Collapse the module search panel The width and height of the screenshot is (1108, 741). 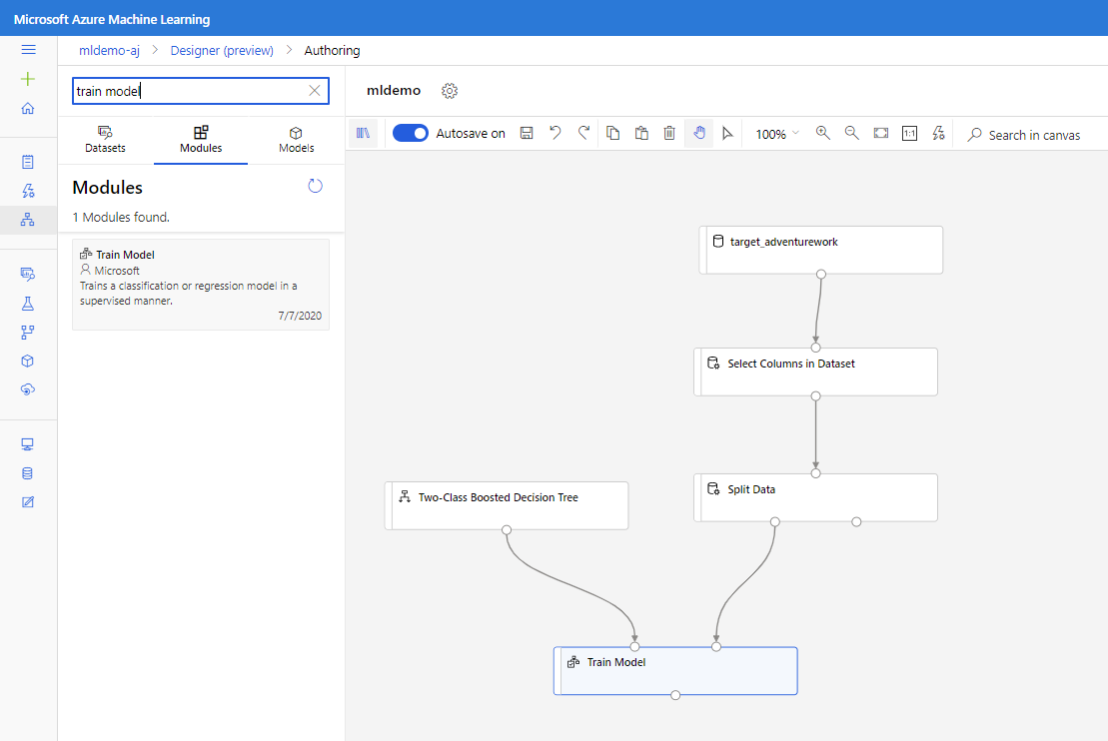pos(364,133)
